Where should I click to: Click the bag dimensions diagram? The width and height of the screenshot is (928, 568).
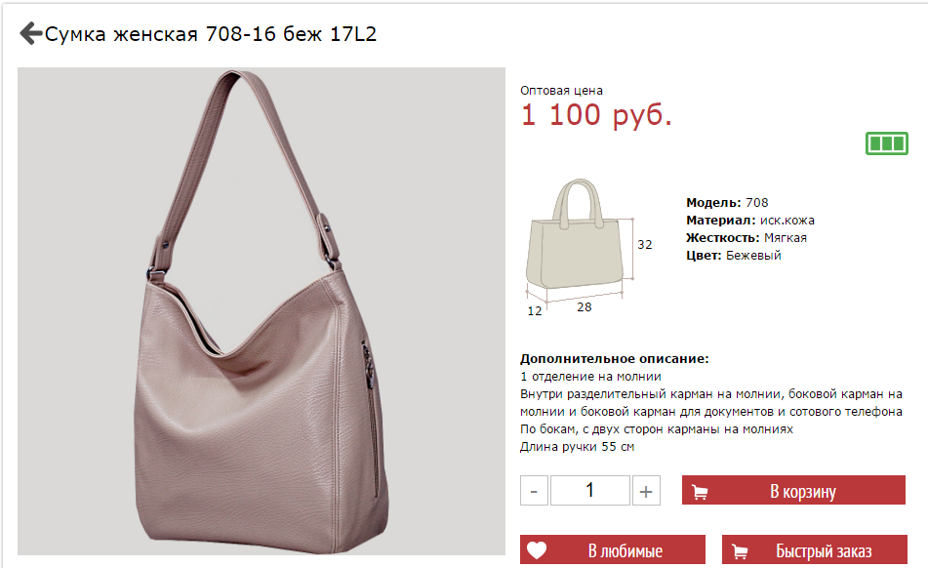[588, 247]
